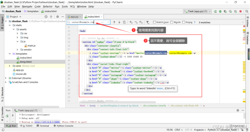Expand the vendor folder
Viewport: 250px width, 132px height.
(18, 50)
